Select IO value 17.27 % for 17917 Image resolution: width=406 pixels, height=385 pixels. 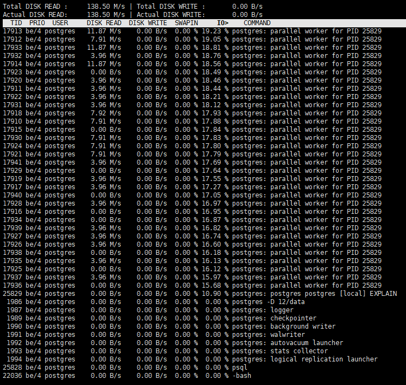pos(215,187)
